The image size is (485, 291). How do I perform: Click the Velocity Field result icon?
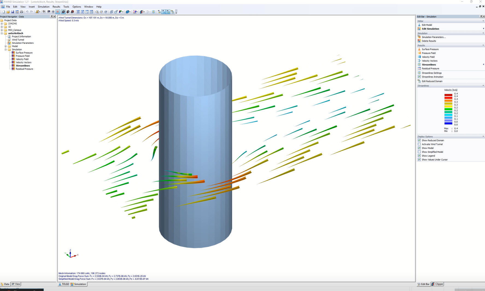419,57
